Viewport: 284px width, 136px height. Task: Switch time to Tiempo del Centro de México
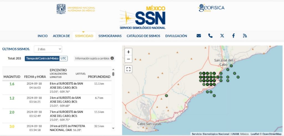pyautogui.click(x=42, y=59)
